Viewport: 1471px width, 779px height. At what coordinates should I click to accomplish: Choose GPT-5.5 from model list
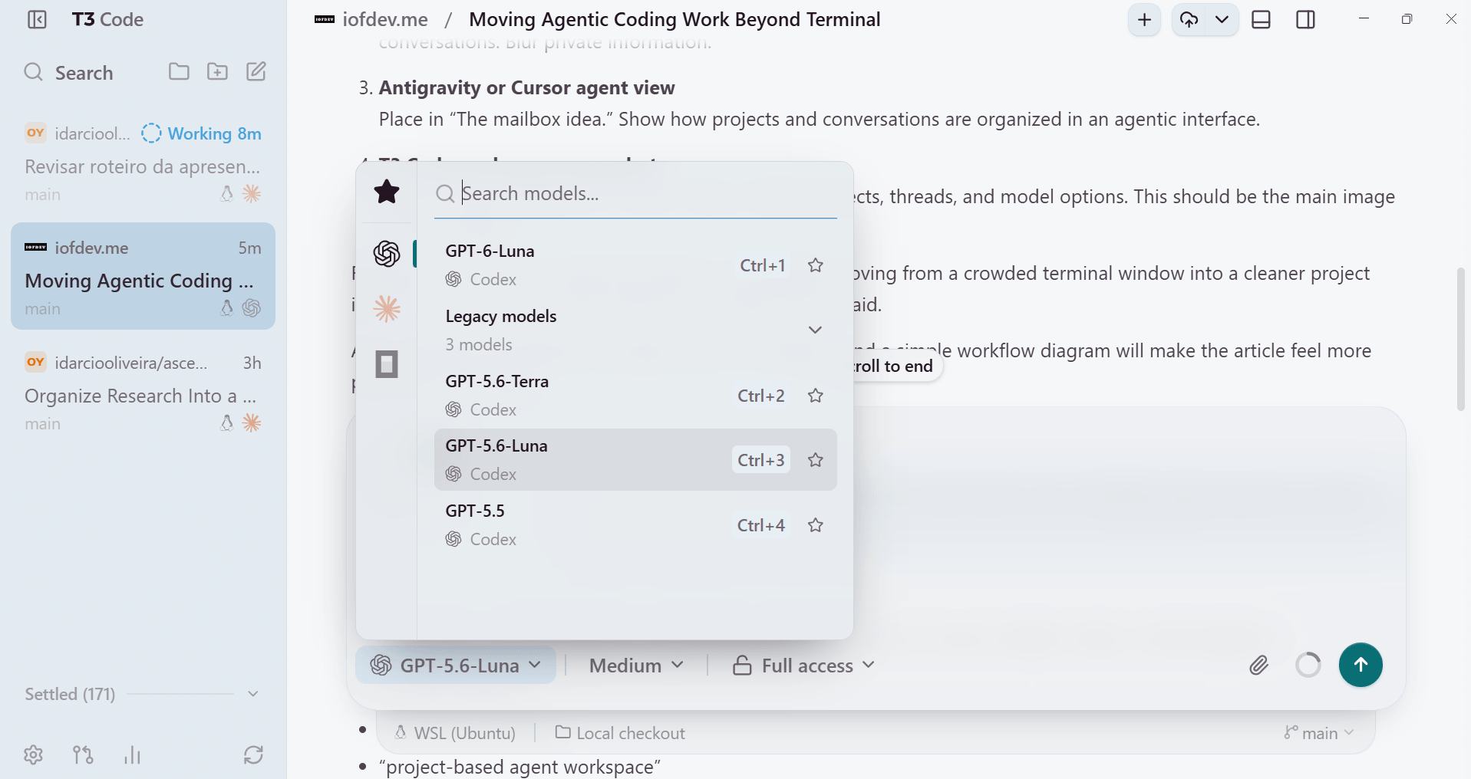pos(635,524)
